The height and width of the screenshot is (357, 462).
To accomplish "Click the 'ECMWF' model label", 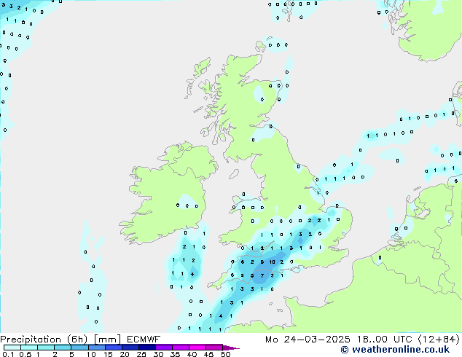I will [x=144, y=340].
